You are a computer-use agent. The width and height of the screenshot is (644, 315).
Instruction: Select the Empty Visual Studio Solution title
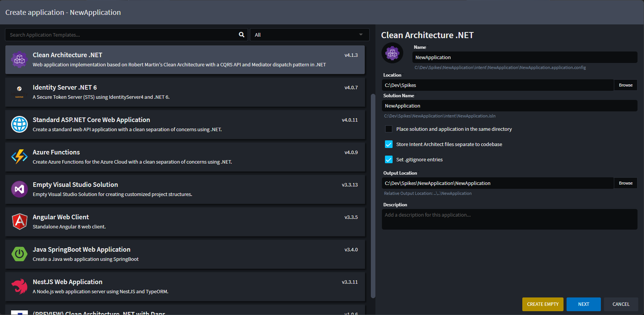tap(75, 185)
